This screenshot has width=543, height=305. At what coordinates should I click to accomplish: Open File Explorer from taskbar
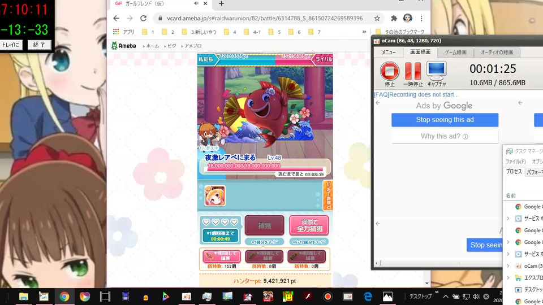(x=24, y=297)
